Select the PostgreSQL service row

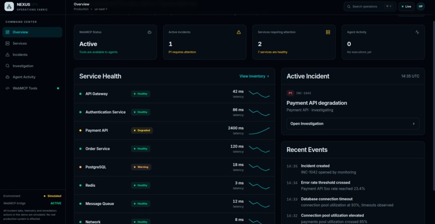[x=174, y=167]
